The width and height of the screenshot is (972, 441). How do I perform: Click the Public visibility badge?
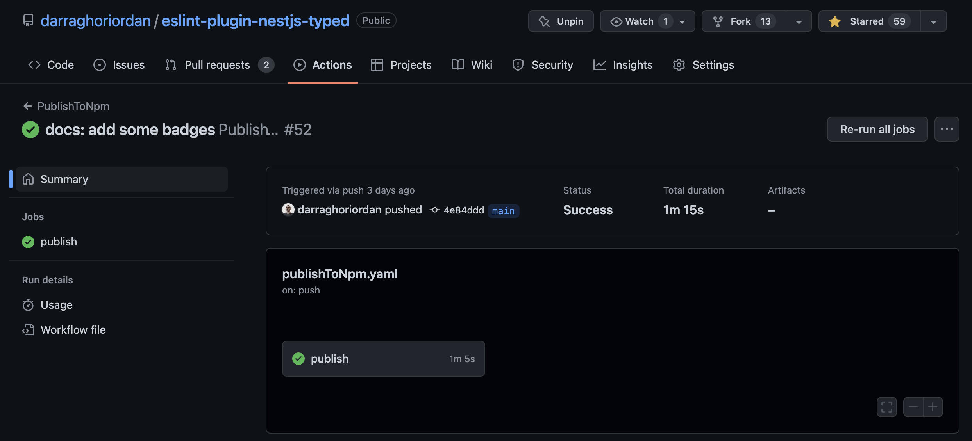pyautogui.click(x=376, y=20)
